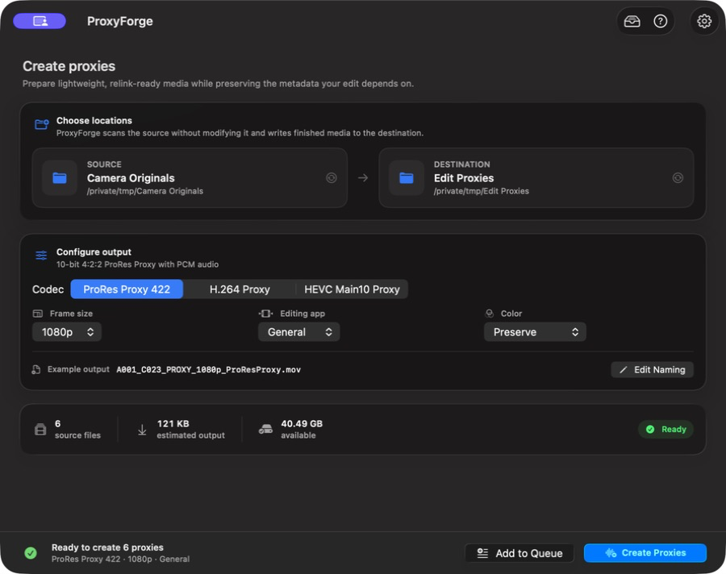Click the footer summary ProRes Proxy 422 · 1080p · General
Viewport: 726px width, 574px height.
click(x=120, y=559)
